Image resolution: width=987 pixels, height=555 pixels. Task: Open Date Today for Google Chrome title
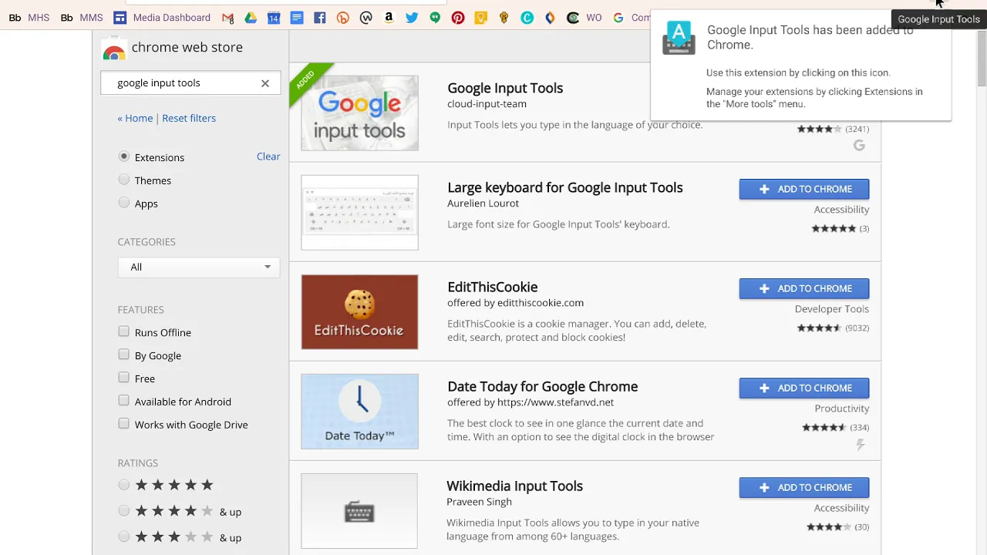543,386
